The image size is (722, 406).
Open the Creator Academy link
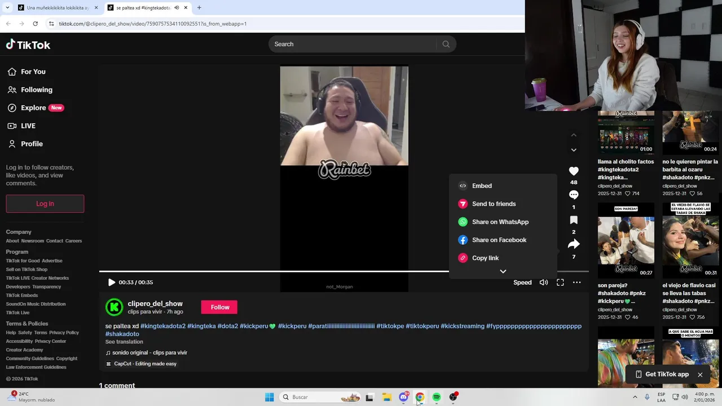pyautogui.click(x=24, y=350)
